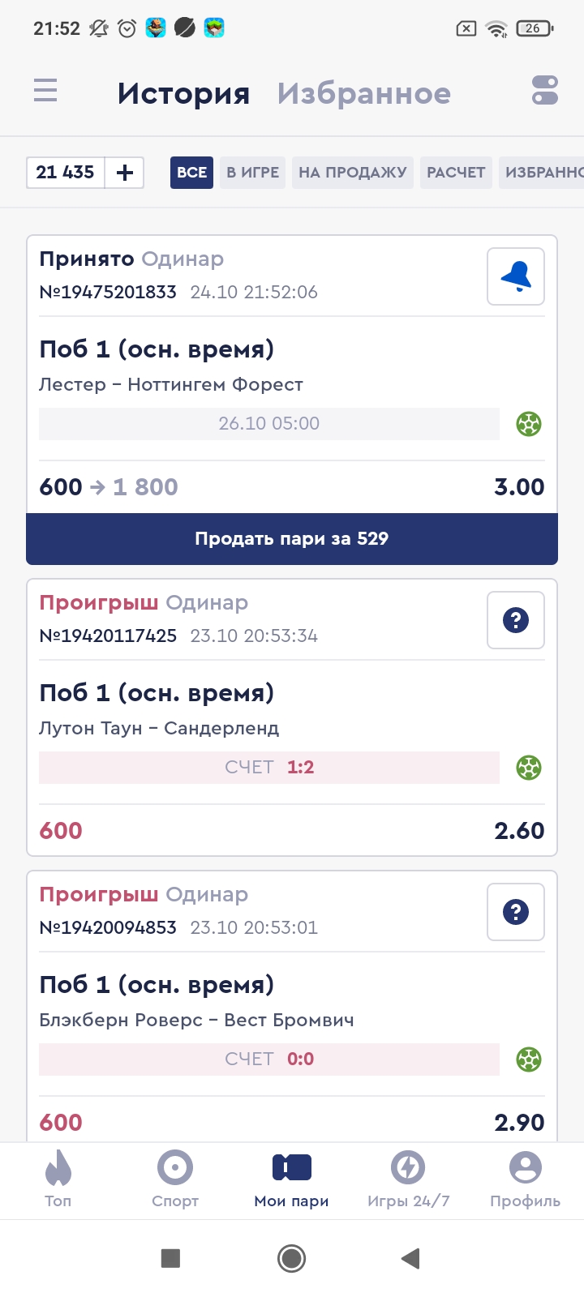
Task: Open question mark info on Блэкберн Роверс bet
Action: point(516,913)
